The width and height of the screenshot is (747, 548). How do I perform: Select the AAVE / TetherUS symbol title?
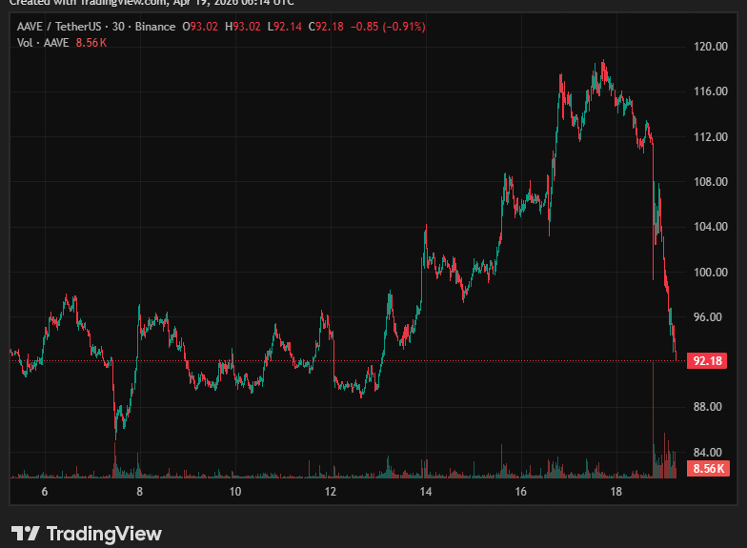(x=62, y=27)
